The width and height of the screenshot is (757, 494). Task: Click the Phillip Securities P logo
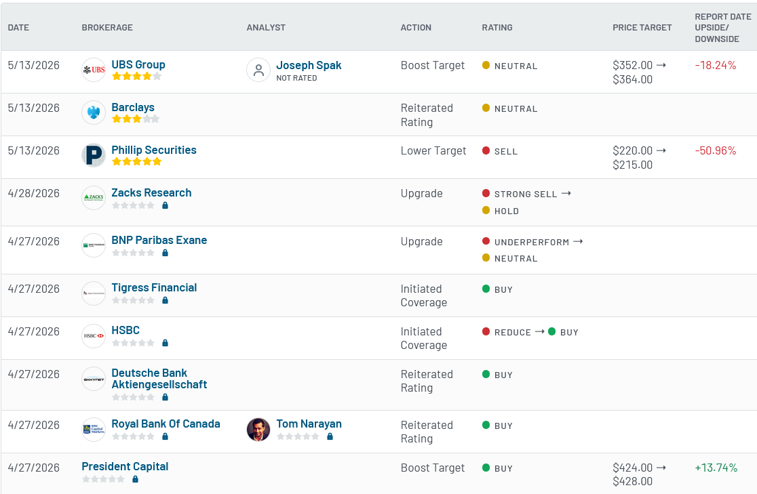pos(94,155)
